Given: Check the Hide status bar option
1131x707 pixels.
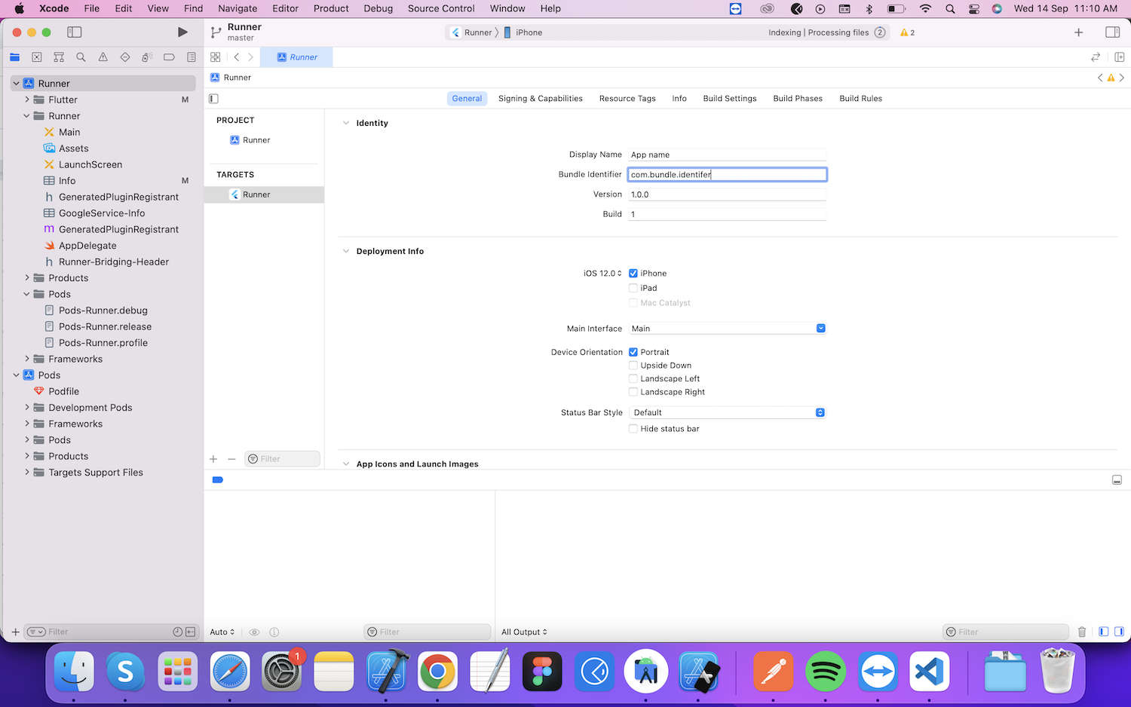Looking at the screenshot, I should point(633,429).
